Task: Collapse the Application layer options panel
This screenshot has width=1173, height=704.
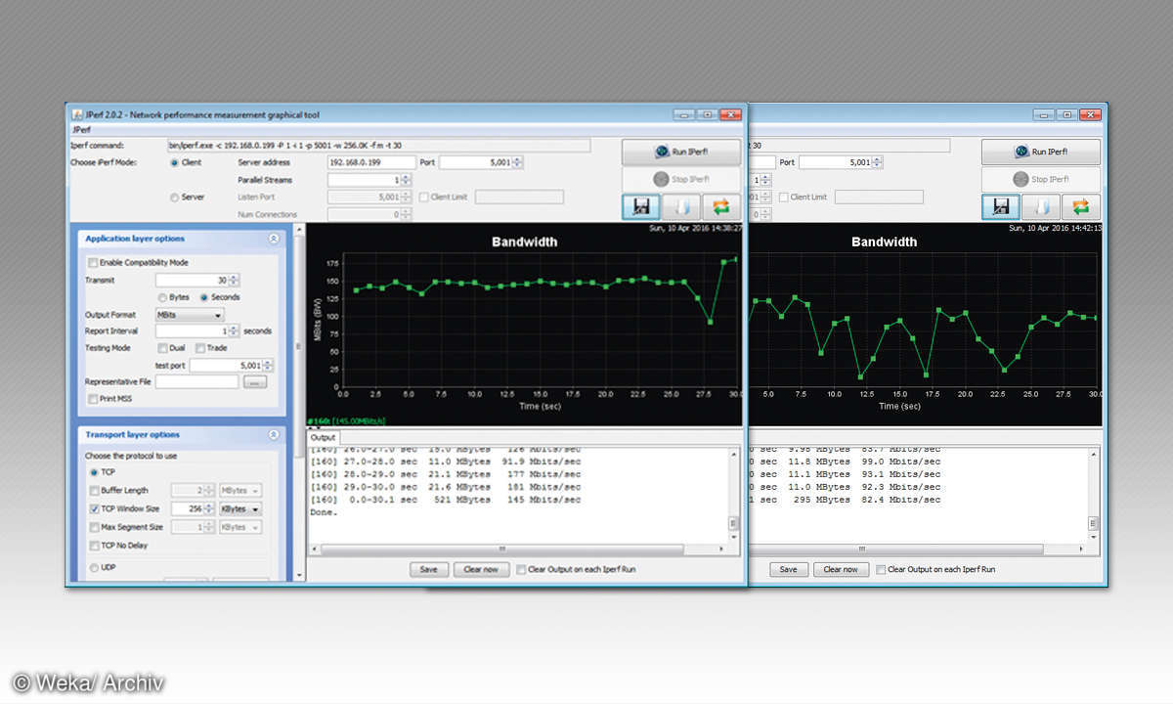Action: pos(274,239)
